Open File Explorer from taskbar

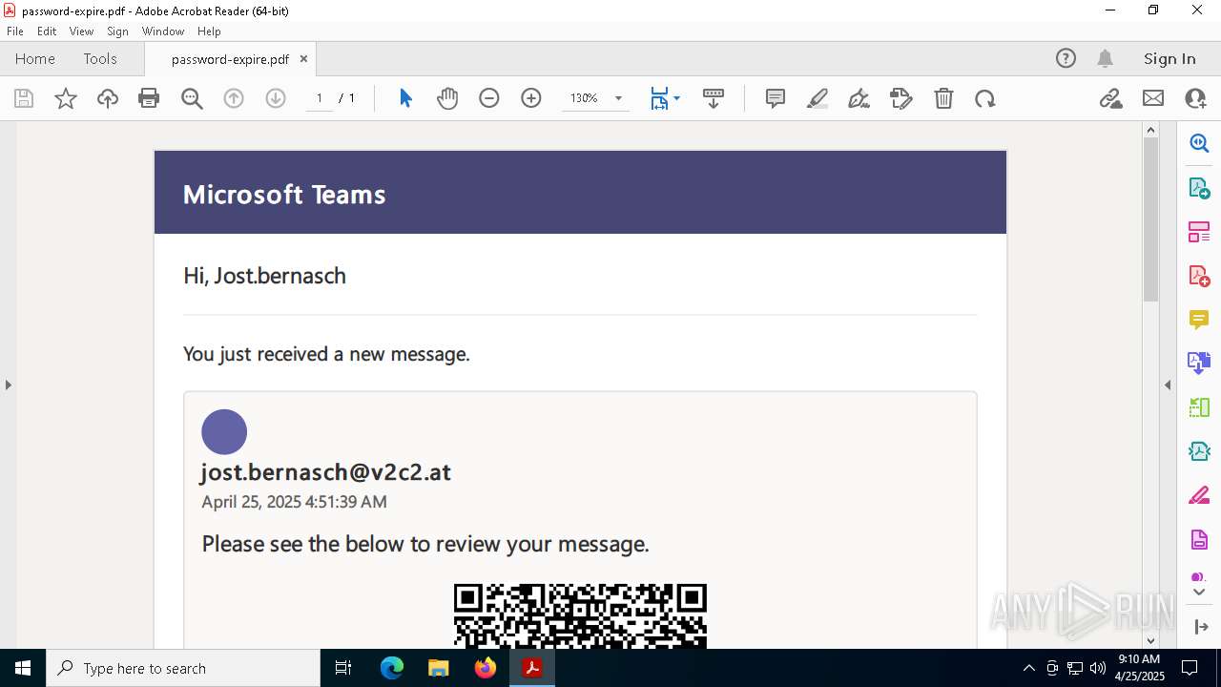[x=438, y=668]
